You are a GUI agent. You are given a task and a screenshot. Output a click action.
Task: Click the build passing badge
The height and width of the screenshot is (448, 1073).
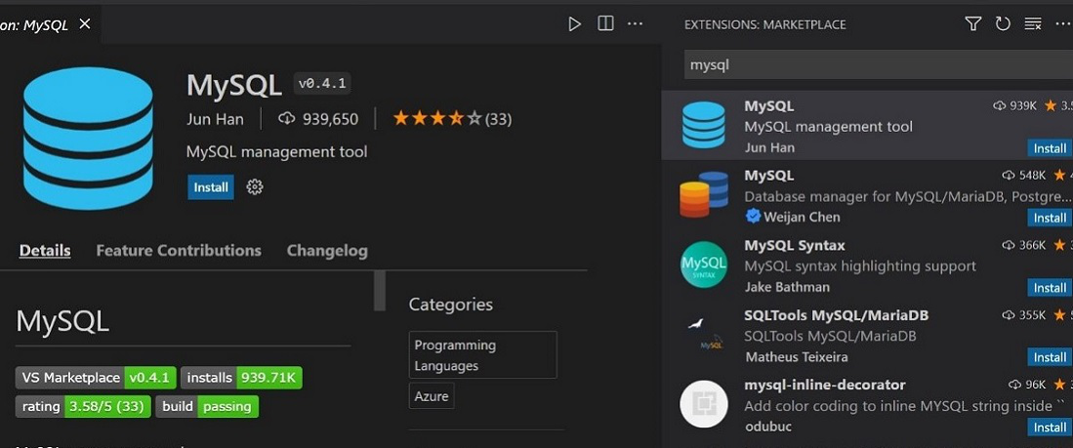pyautogui.click(x=207, y=406)
